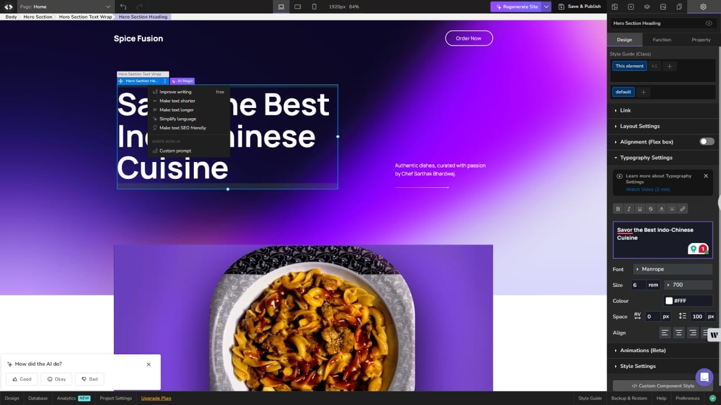Open the Manrope font dropdown

pyautogui.click(x=673, y=269)
